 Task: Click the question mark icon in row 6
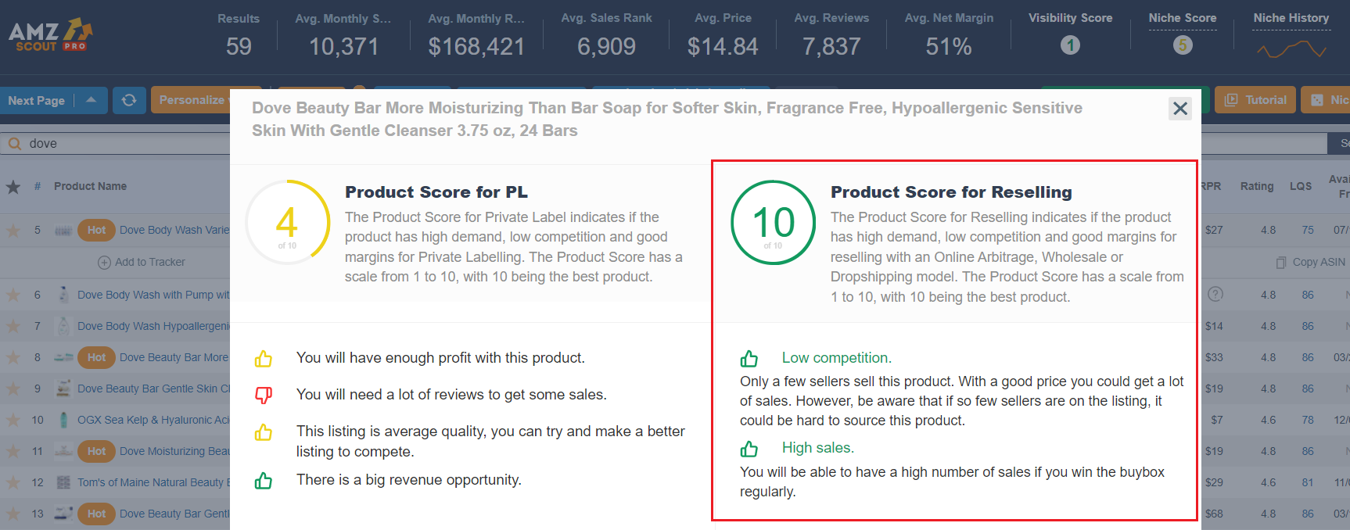click(x=1217, y=295)
